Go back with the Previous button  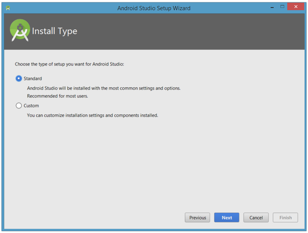[x=197, y=218]
